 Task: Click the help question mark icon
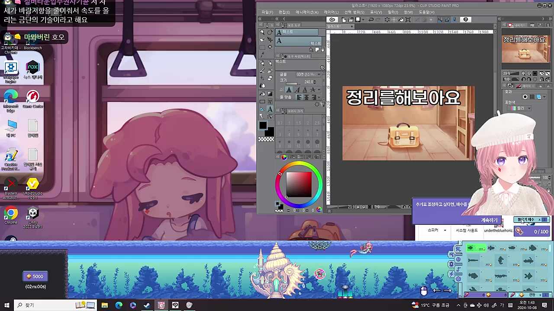(x=466, y=19)
